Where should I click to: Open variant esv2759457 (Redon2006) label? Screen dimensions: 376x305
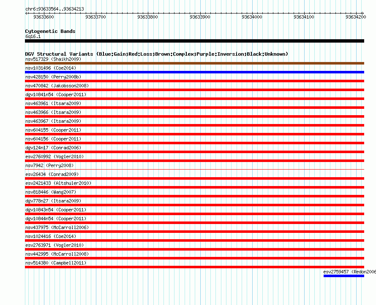[350, 272]
